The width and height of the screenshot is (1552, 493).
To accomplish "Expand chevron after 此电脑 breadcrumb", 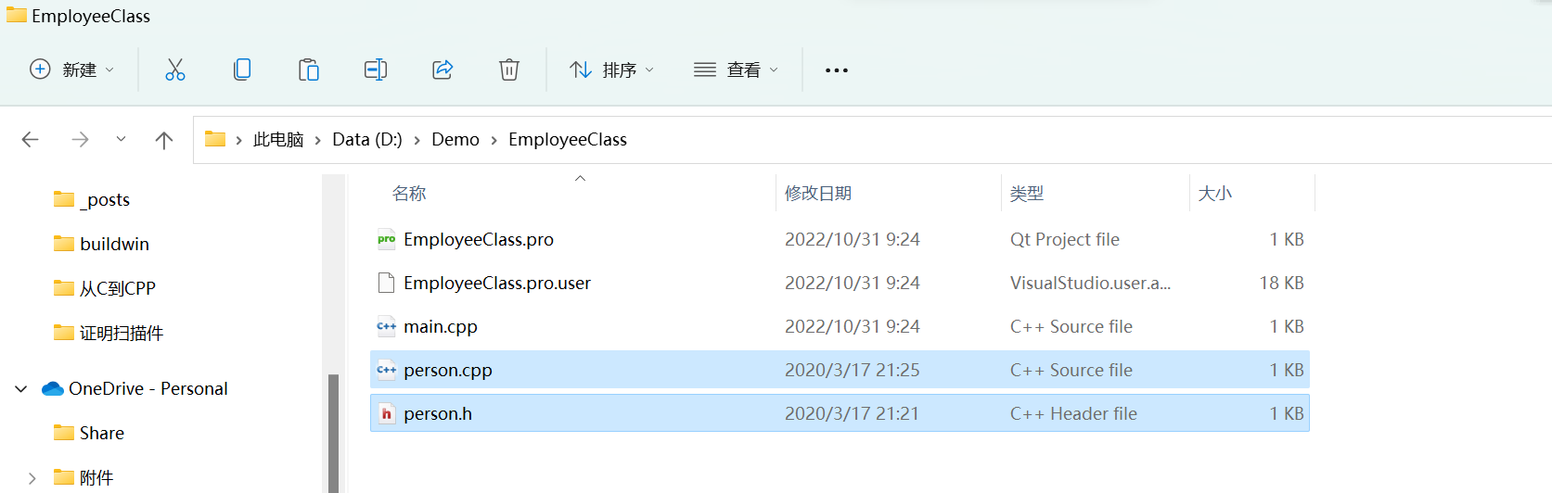I will click(x=318, y=140).
